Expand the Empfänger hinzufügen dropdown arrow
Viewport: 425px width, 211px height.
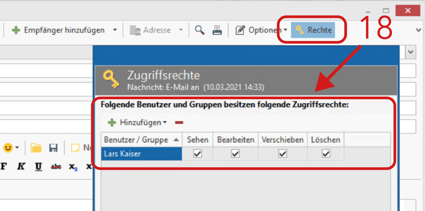tap(115, 30)
